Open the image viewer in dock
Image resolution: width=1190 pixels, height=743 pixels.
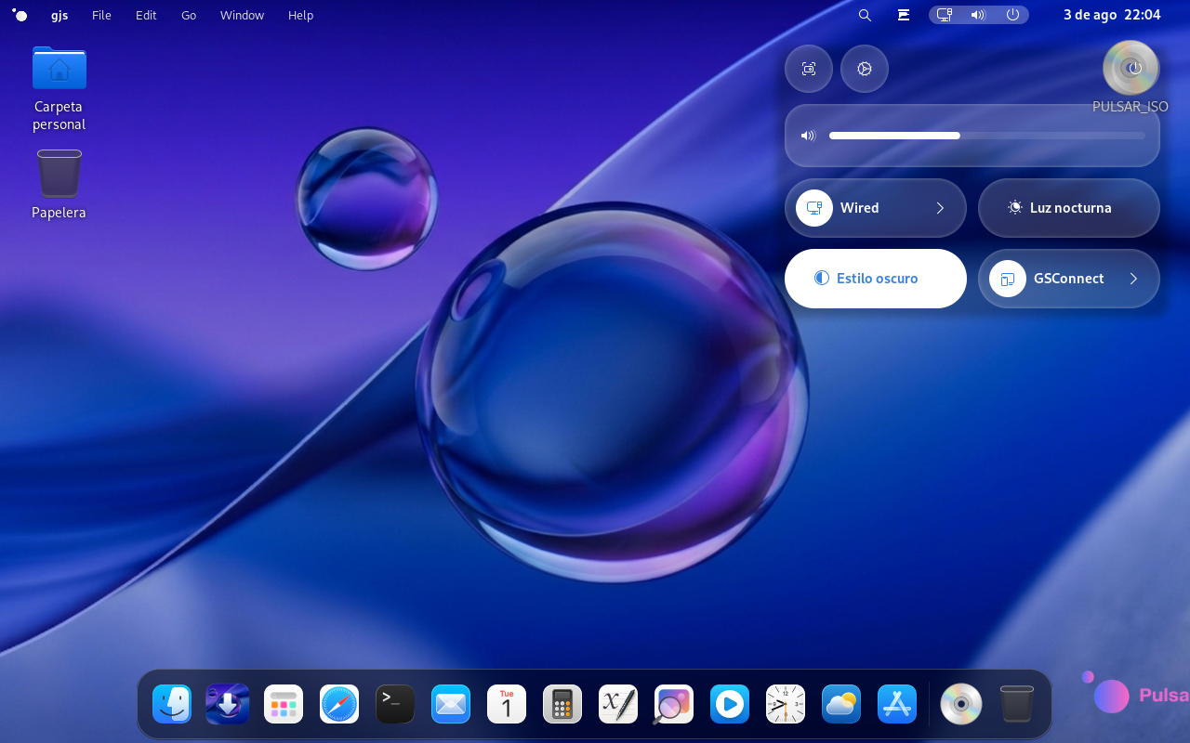[674, 704]
